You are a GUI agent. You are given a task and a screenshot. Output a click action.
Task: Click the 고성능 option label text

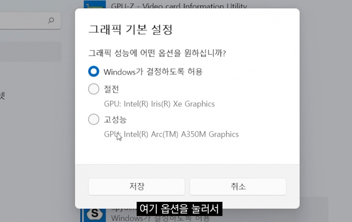click(x=115, y=119)
